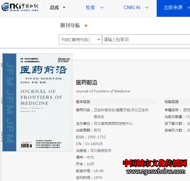Screen dimensions: 190x181
Task: Click the 河北省保定市 publication place
Action: click(x=101, y=151)
